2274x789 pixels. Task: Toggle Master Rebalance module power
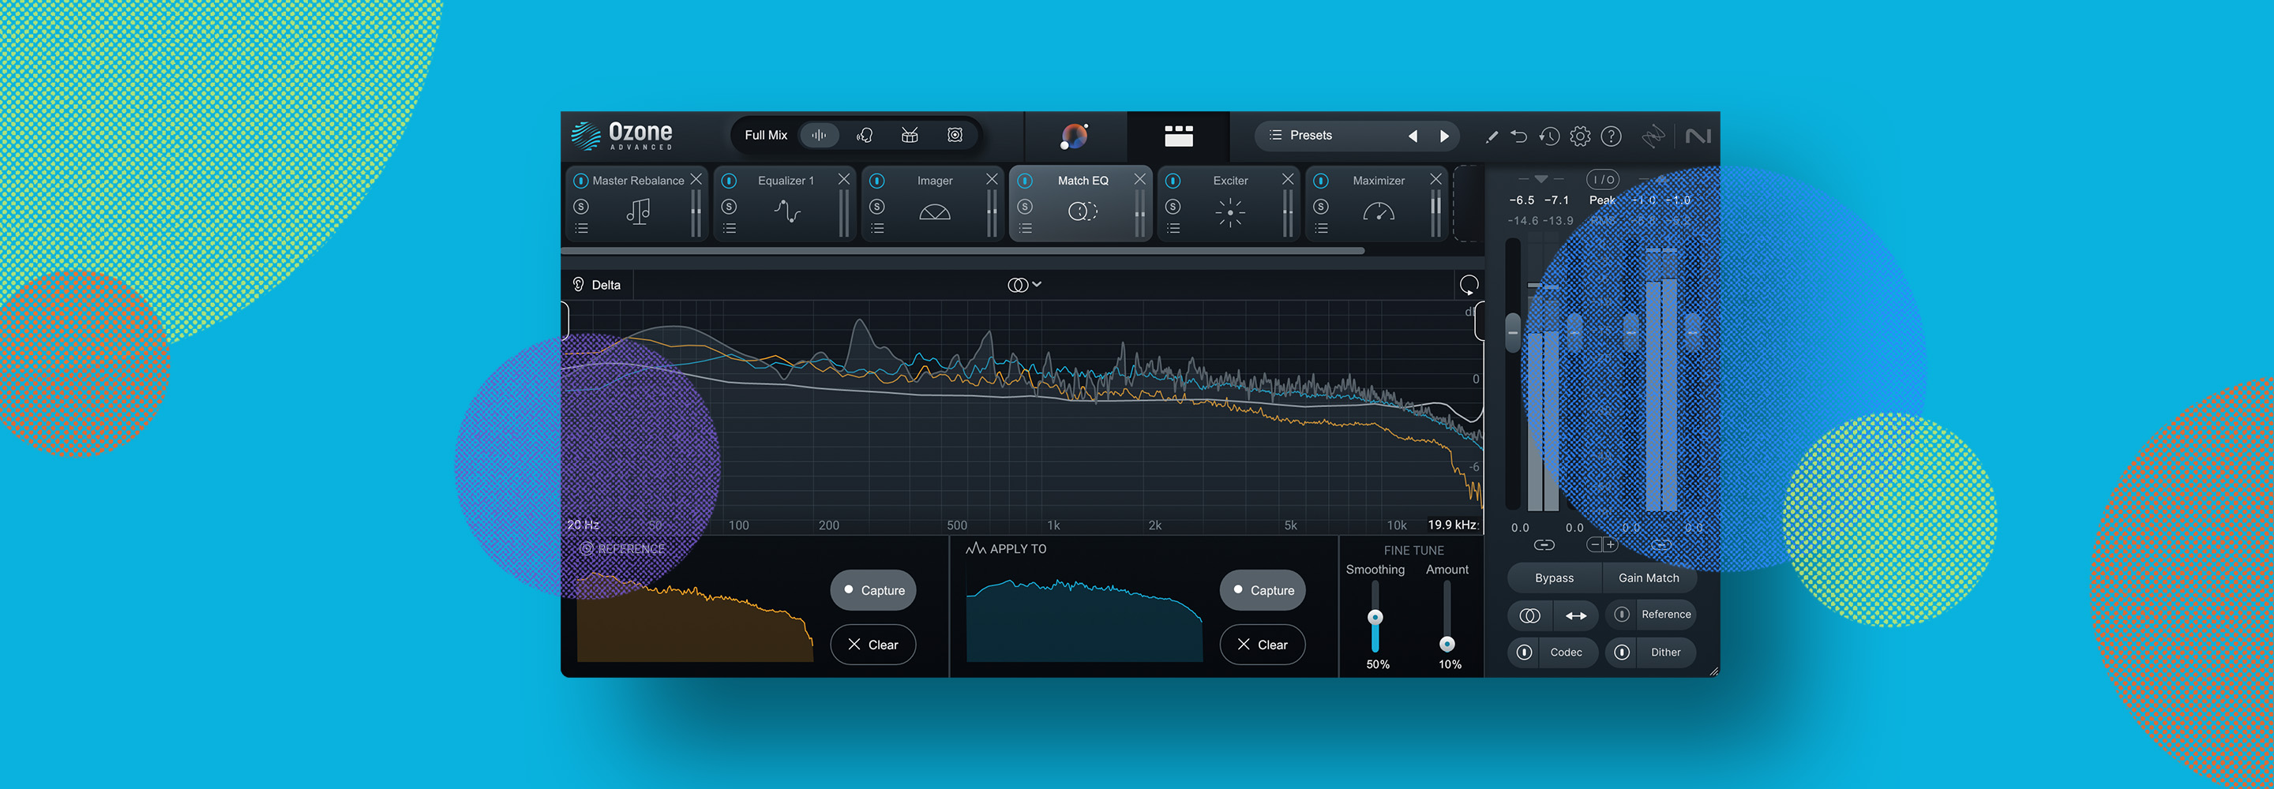tap(581, 181)
